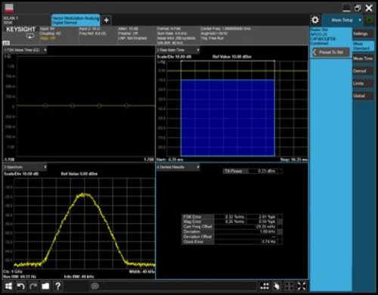Click the Deviation Offset row label
Viewport: 378px width, 295px height.
[198, 237]
